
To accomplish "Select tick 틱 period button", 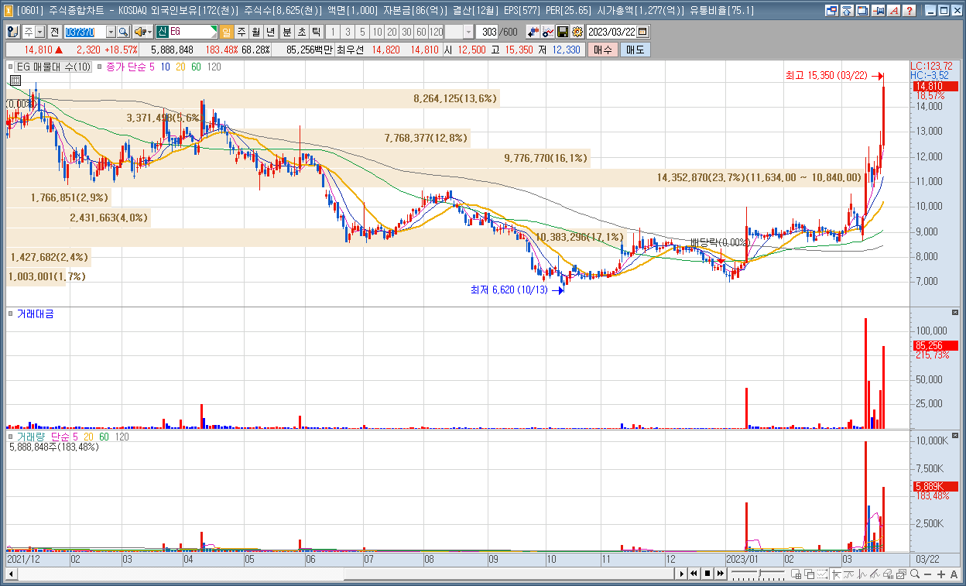I will [316, 32].
